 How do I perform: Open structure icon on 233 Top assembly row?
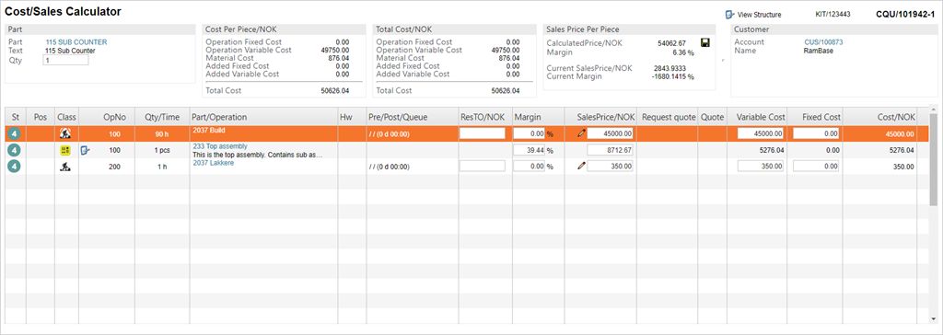click(x=85, y=150)
